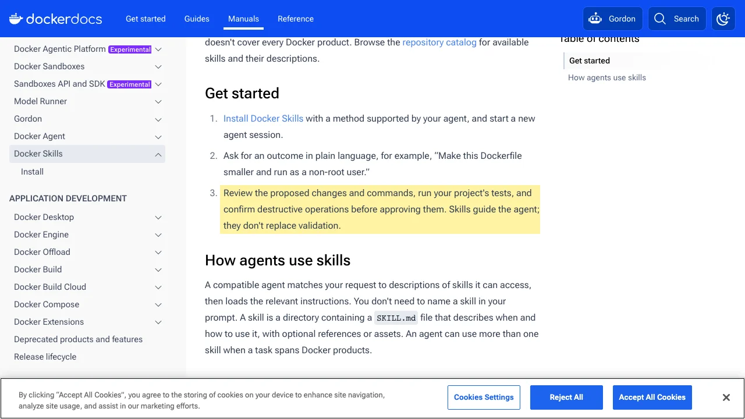The width and height of the screenshot is (745, 419).
Task: Expand Docker Compose chevron
Action: coord(158,305)
